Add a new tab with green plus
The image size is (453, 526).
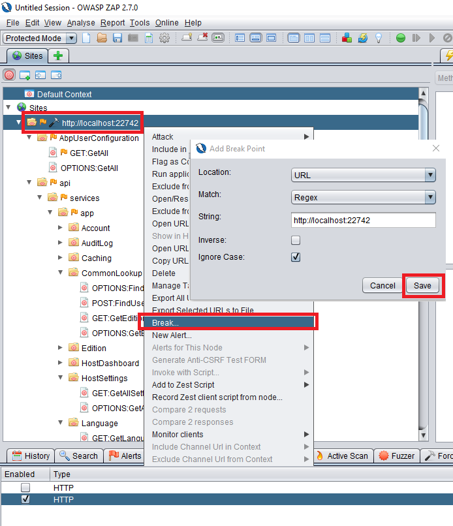[58, 55]
